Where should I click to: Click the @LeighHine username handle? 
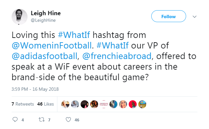pos(43,20)
